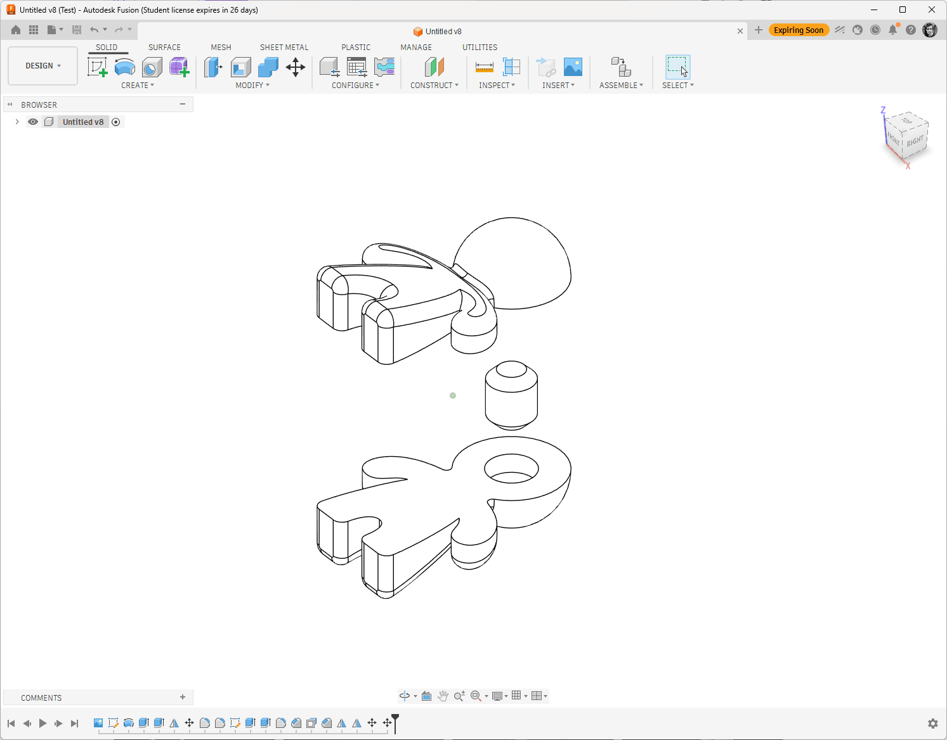This screenshot has height=740, width=947.
Task: Click the Expiring Soon button
Action: [799, 30]
